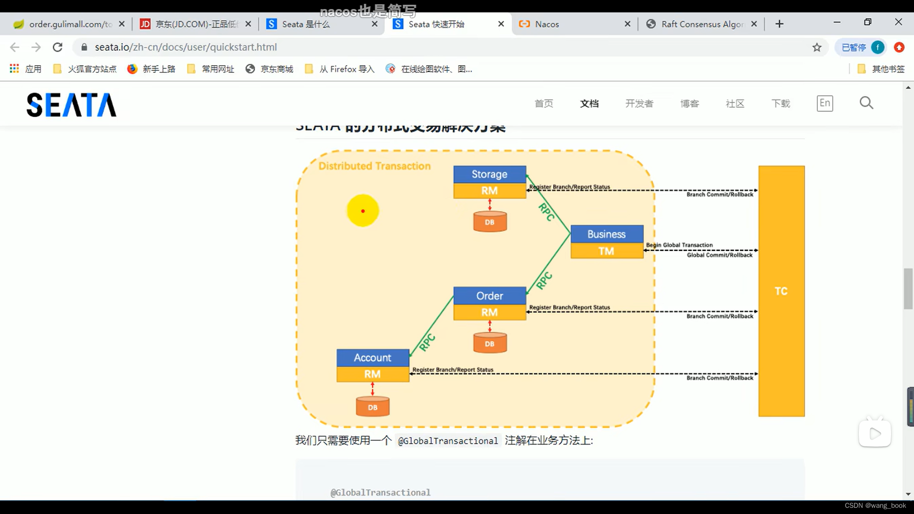Image resolution: width=914 pixels, height=514 pixels.
Task: Click the DB cylinder under Order RM
Action: coord(489,343)
